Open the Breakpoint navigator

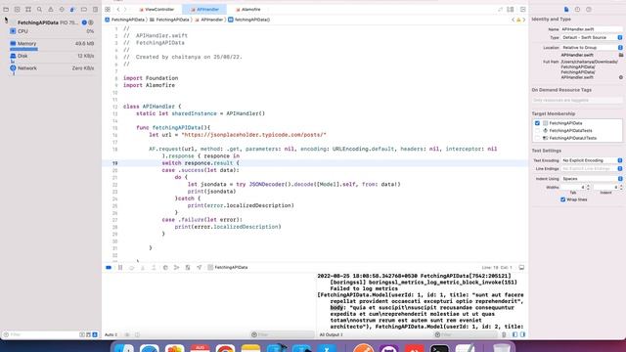coord(84,9)
